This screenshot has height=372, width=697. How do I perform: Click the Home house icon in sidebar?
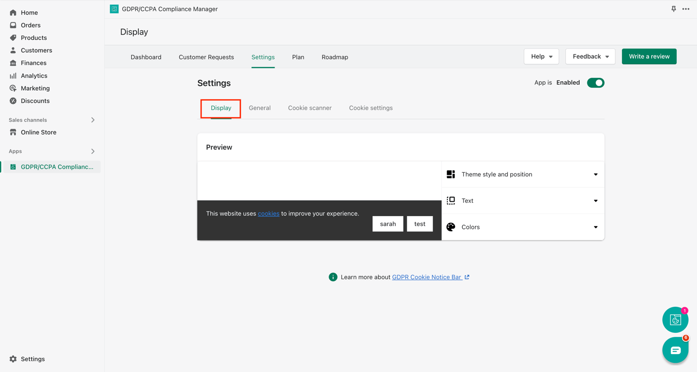[13, 13]
